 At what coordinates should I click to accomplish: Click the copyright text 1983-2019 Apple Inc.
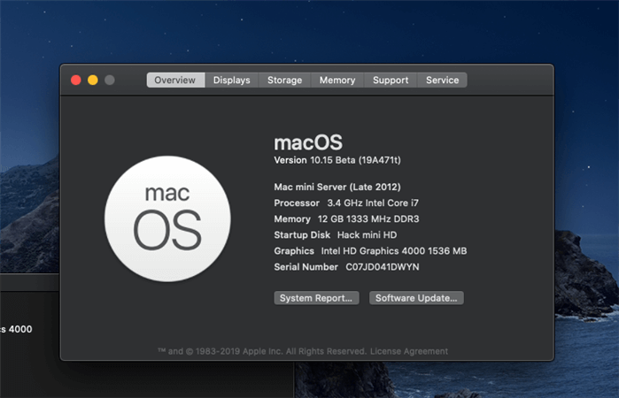point(240,351)
